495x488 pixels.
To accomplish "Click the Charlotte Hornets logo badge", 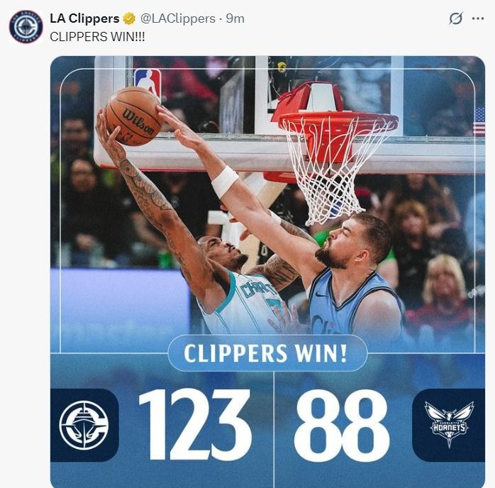I will point(449,425).
